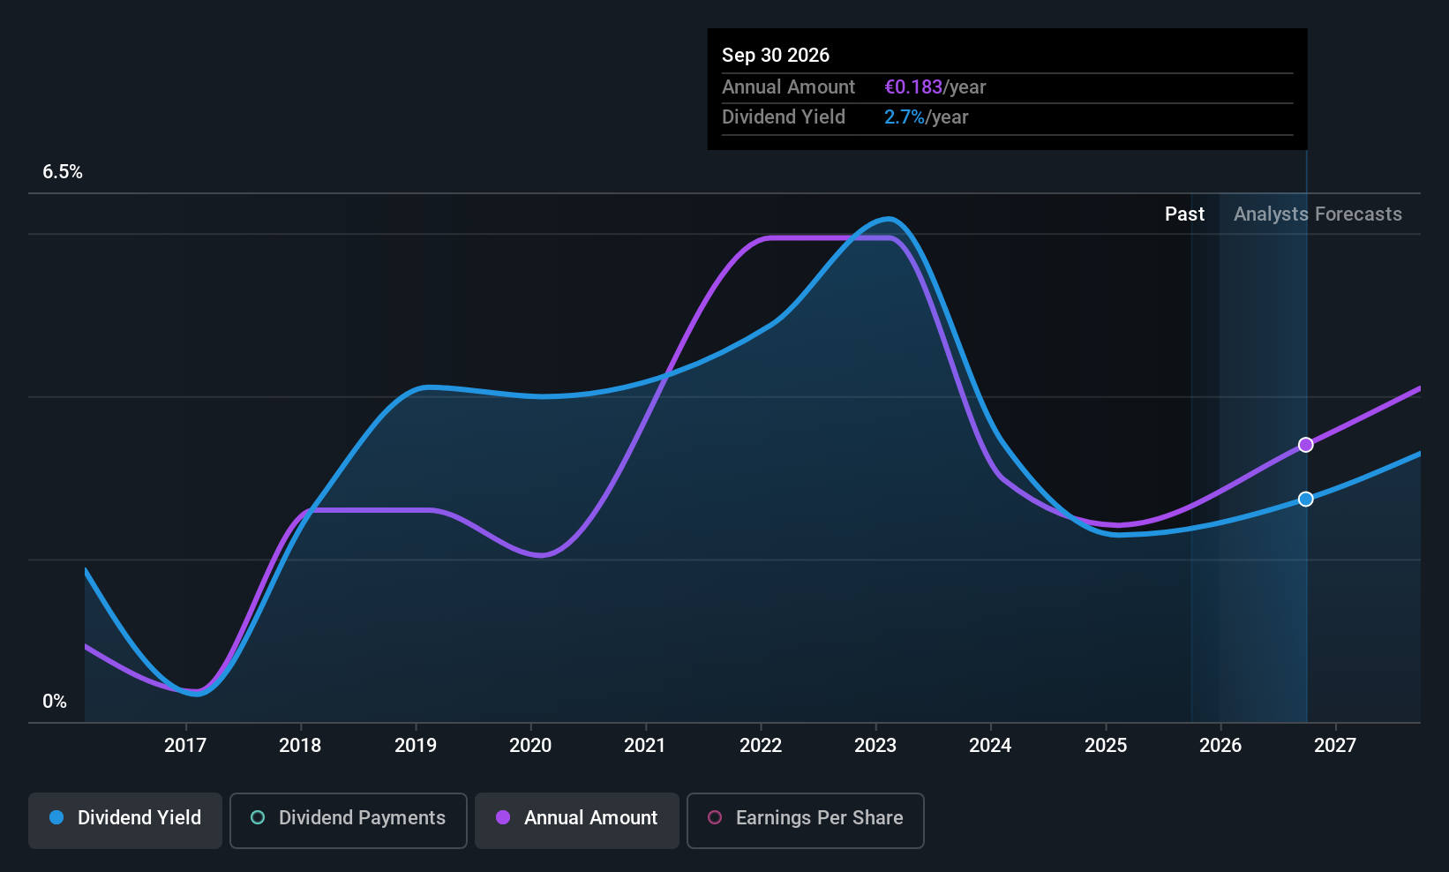Enable the Dividend Payments series
This screenshot has height=872, width=1449.
[348, 820]
